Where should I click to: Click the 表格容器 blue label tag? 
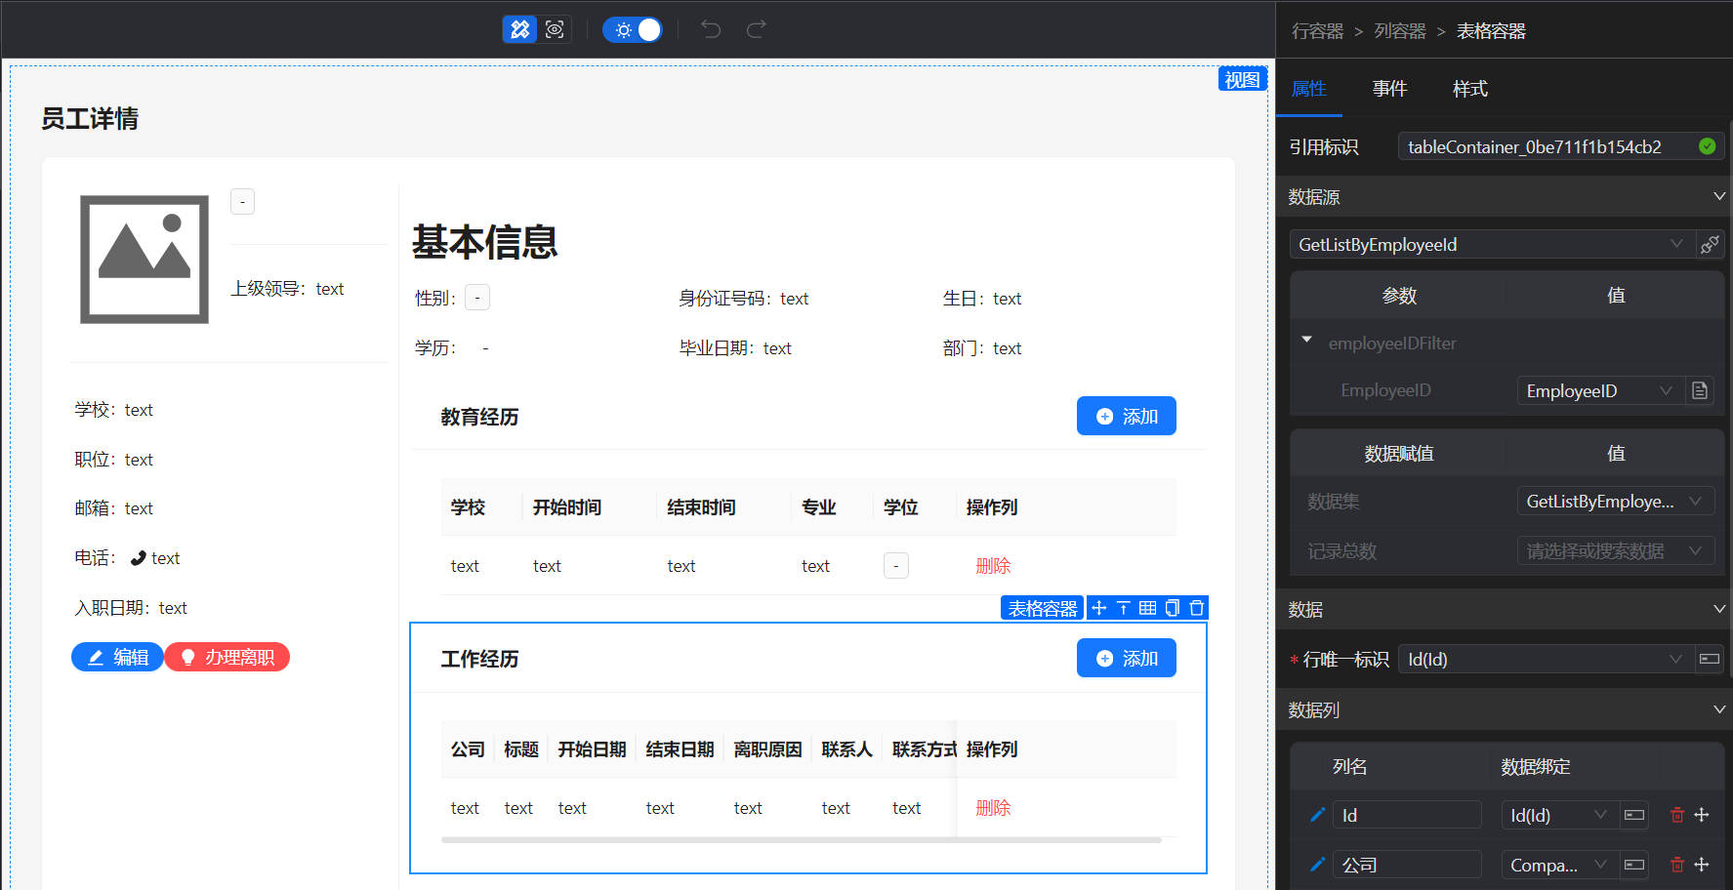click(1043, 608)
